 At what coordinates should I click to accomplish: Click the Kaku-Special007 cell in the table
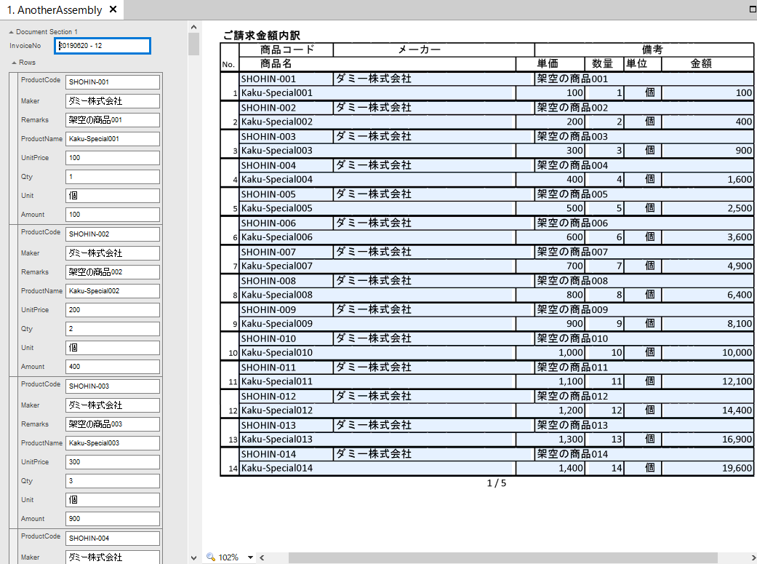[377, 266]
